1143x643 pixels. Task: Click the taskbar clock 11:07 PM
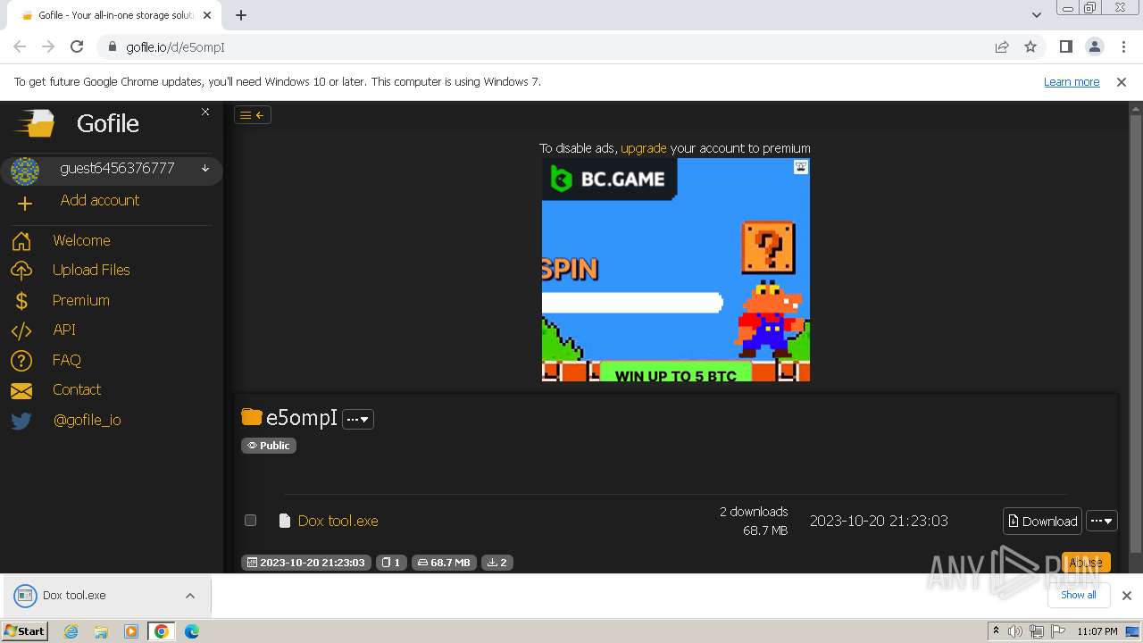1097,631
